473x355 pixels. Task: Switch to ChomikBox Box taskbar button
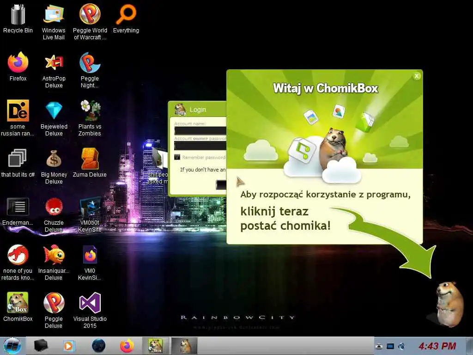[155, 346]
